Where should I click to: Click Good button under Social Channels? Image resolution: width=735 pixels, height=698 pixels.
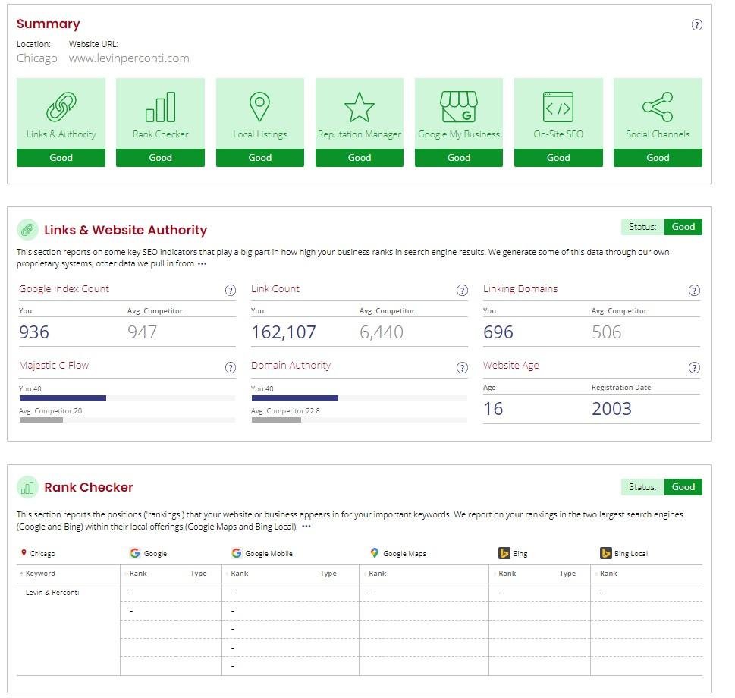click(x=658, y=158)
